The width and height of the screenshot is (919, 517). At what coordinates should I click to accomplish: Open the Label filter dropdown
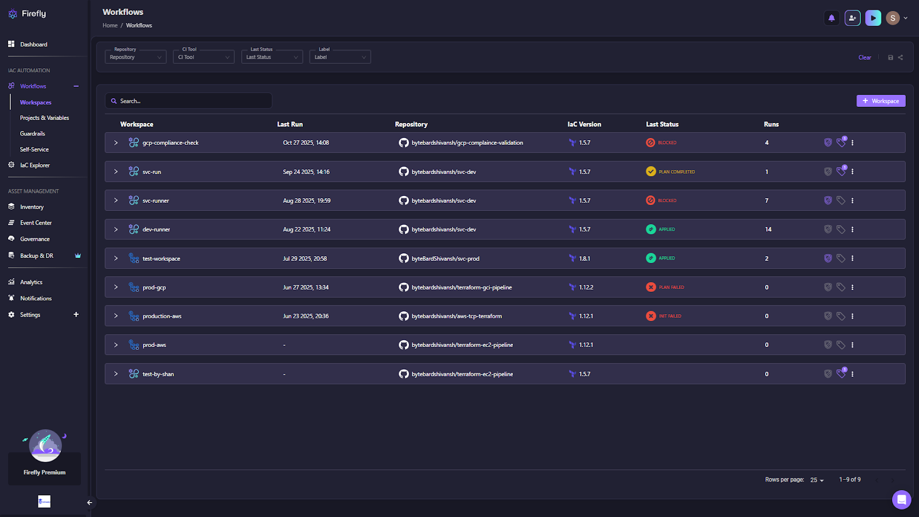click(340, 57)
